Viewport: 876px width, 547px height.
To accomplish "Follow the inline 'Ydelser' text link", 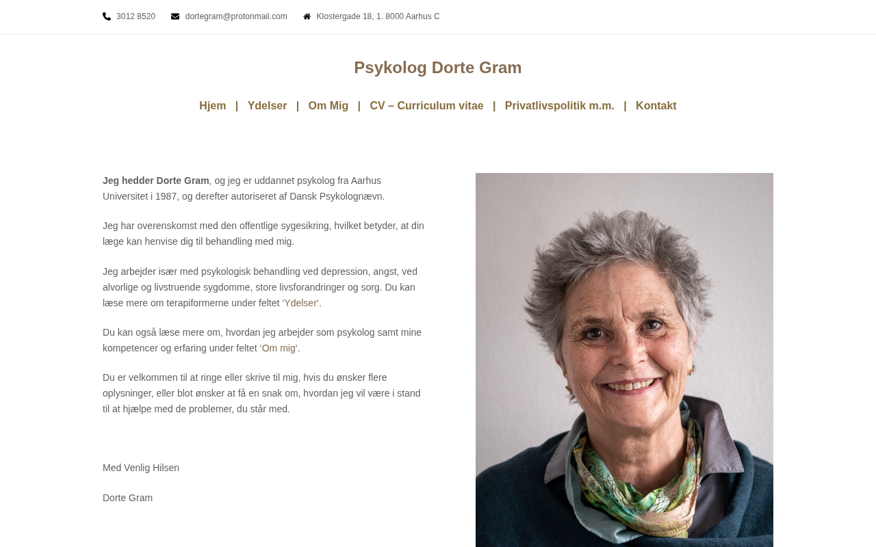I will 300,303.
